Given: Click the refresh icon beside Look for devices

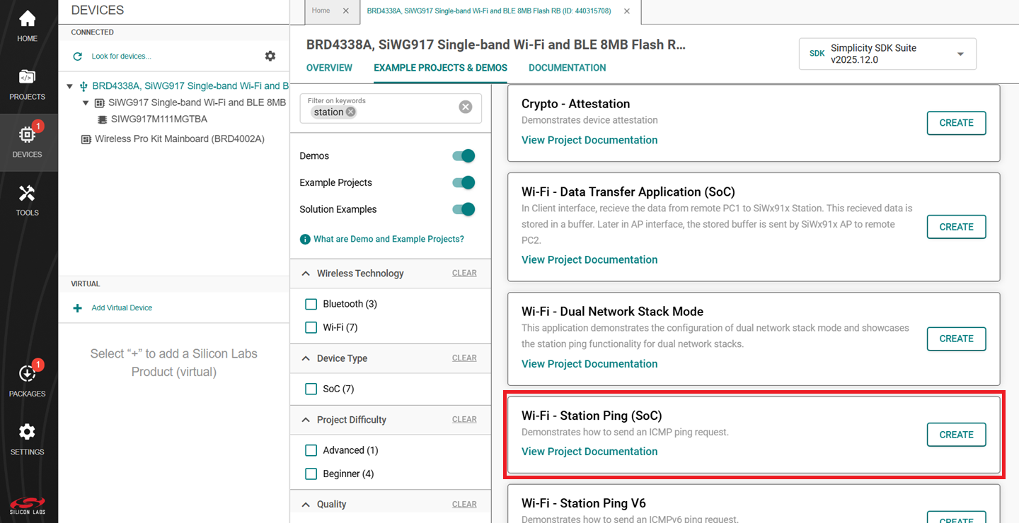Looking at the screenshot, I should pyautogui.click(x=78, y=57).
